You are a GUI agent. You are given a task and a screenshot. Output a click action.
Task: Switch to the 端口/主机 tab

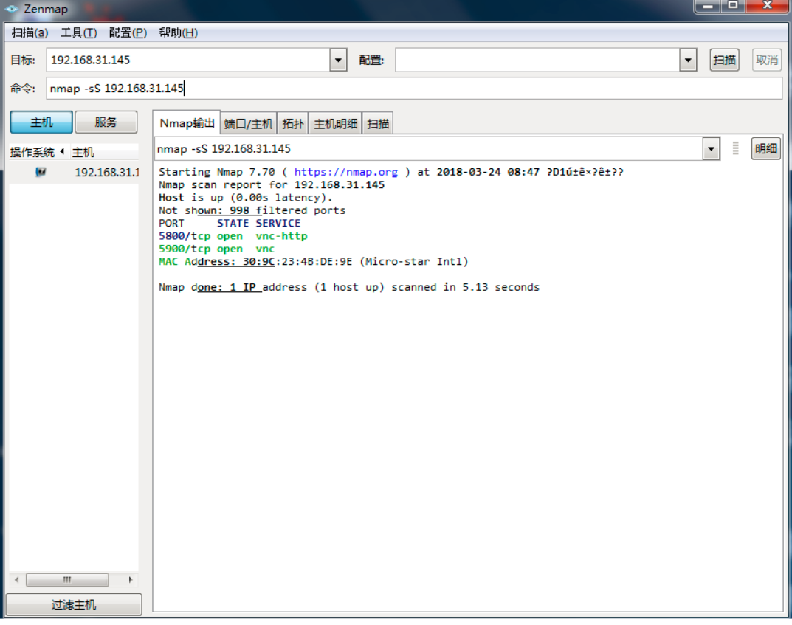(x=248, y=124)
